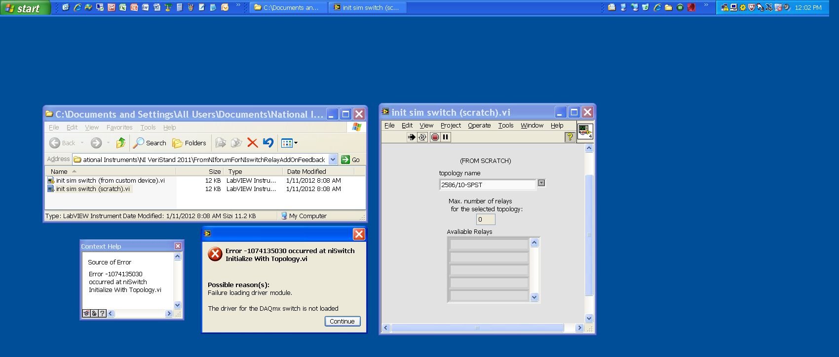This screenshot has width=839, height=357.
Task: Sort by Date Modified column header
Action: click(x=318, y=171)
